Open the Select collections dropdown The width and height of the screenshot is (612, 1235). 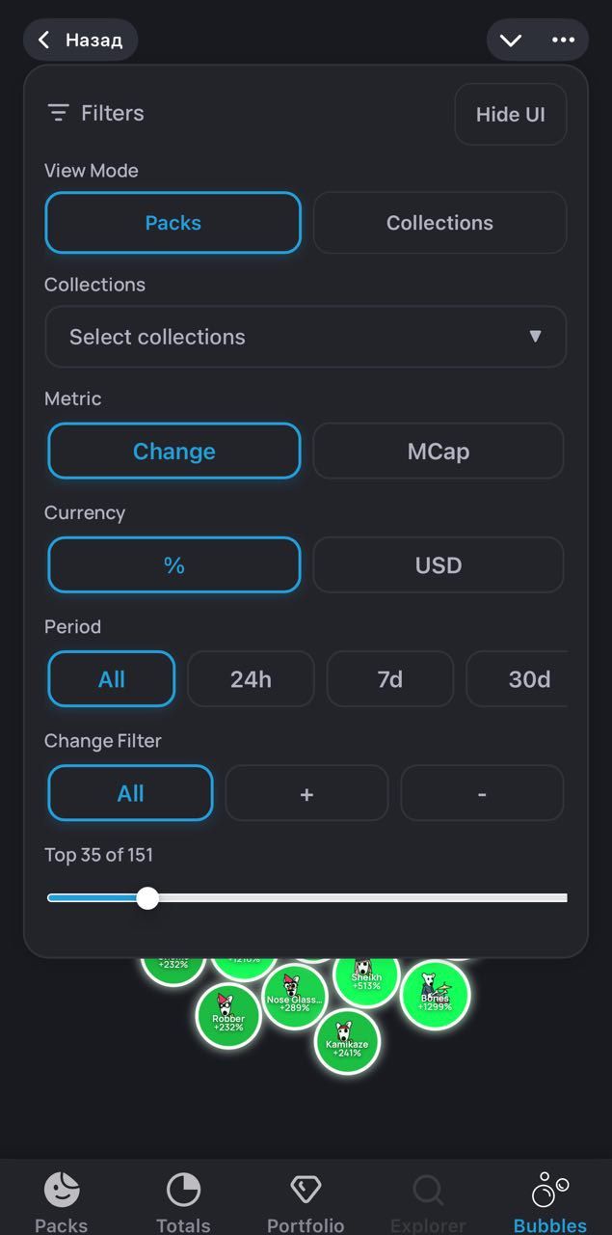(x=306, y=337)
